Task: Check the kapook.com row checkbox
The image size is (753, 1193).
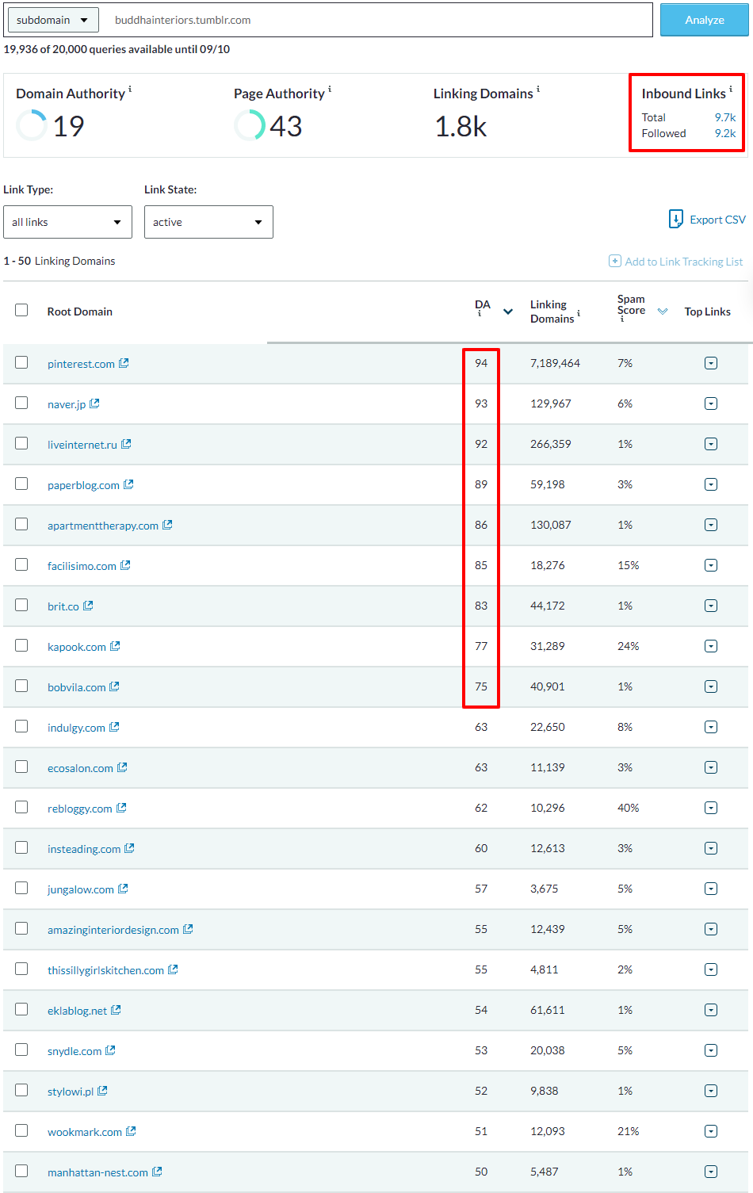Action: point(21,645)
